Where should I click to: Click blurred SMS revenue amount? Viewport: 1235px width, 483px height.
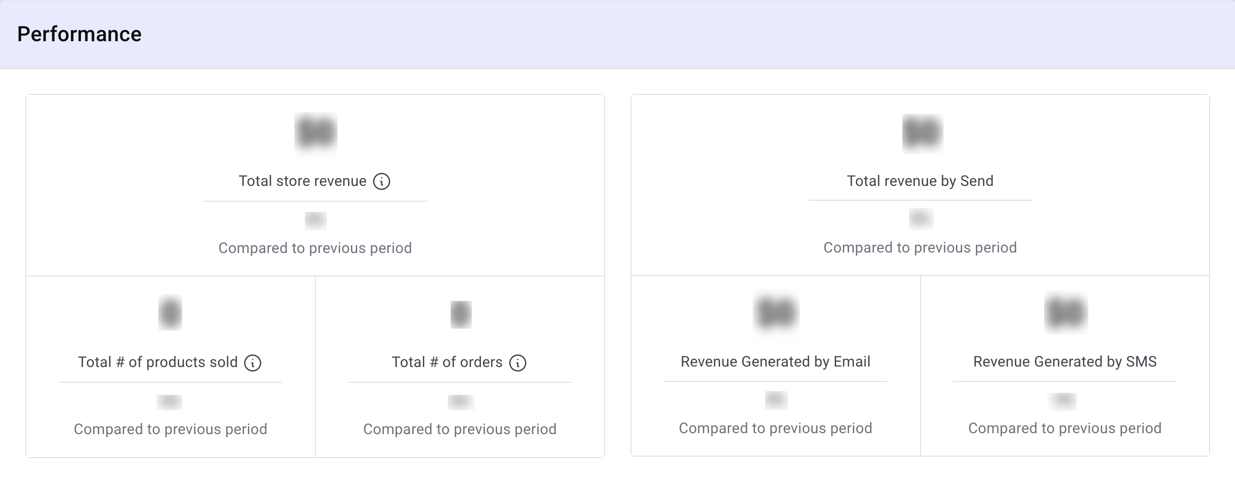(x=1066, y=313)
